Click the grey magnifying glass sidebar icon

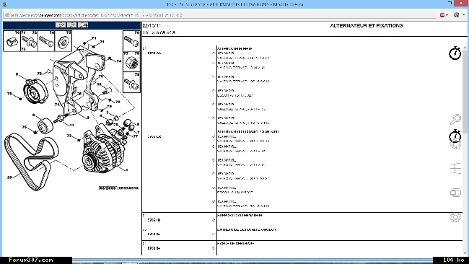click(x=455, y=119)
